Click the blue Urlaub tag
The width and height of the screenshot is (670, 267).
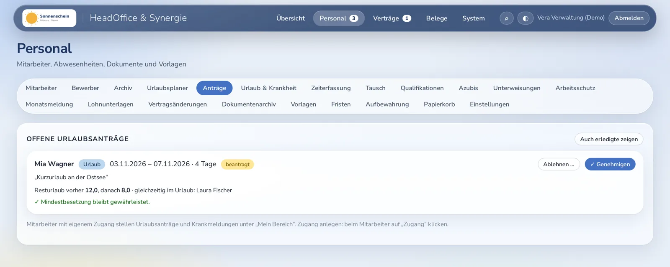click(92, 164)
